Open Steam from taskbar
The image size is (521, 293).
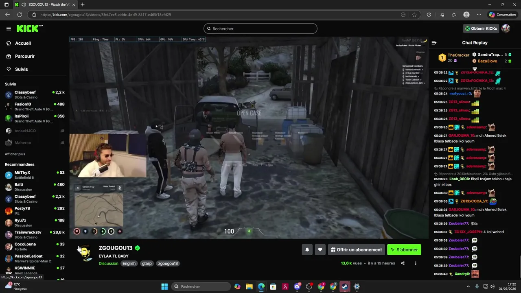(x=345, y=286)
